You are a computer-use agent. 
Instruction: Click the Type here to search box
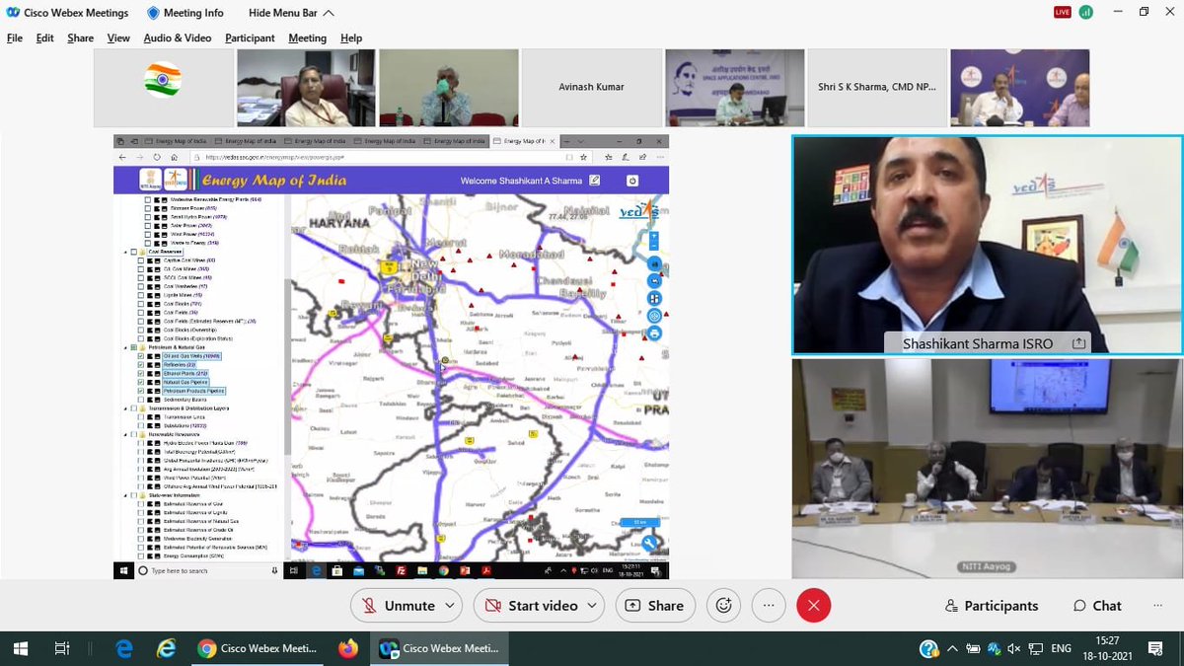[207, 570]
